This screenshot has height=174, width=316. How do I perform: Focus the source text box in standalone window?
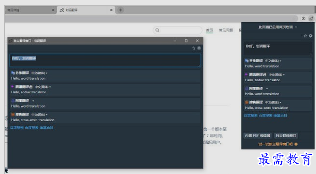coord(105,60)
